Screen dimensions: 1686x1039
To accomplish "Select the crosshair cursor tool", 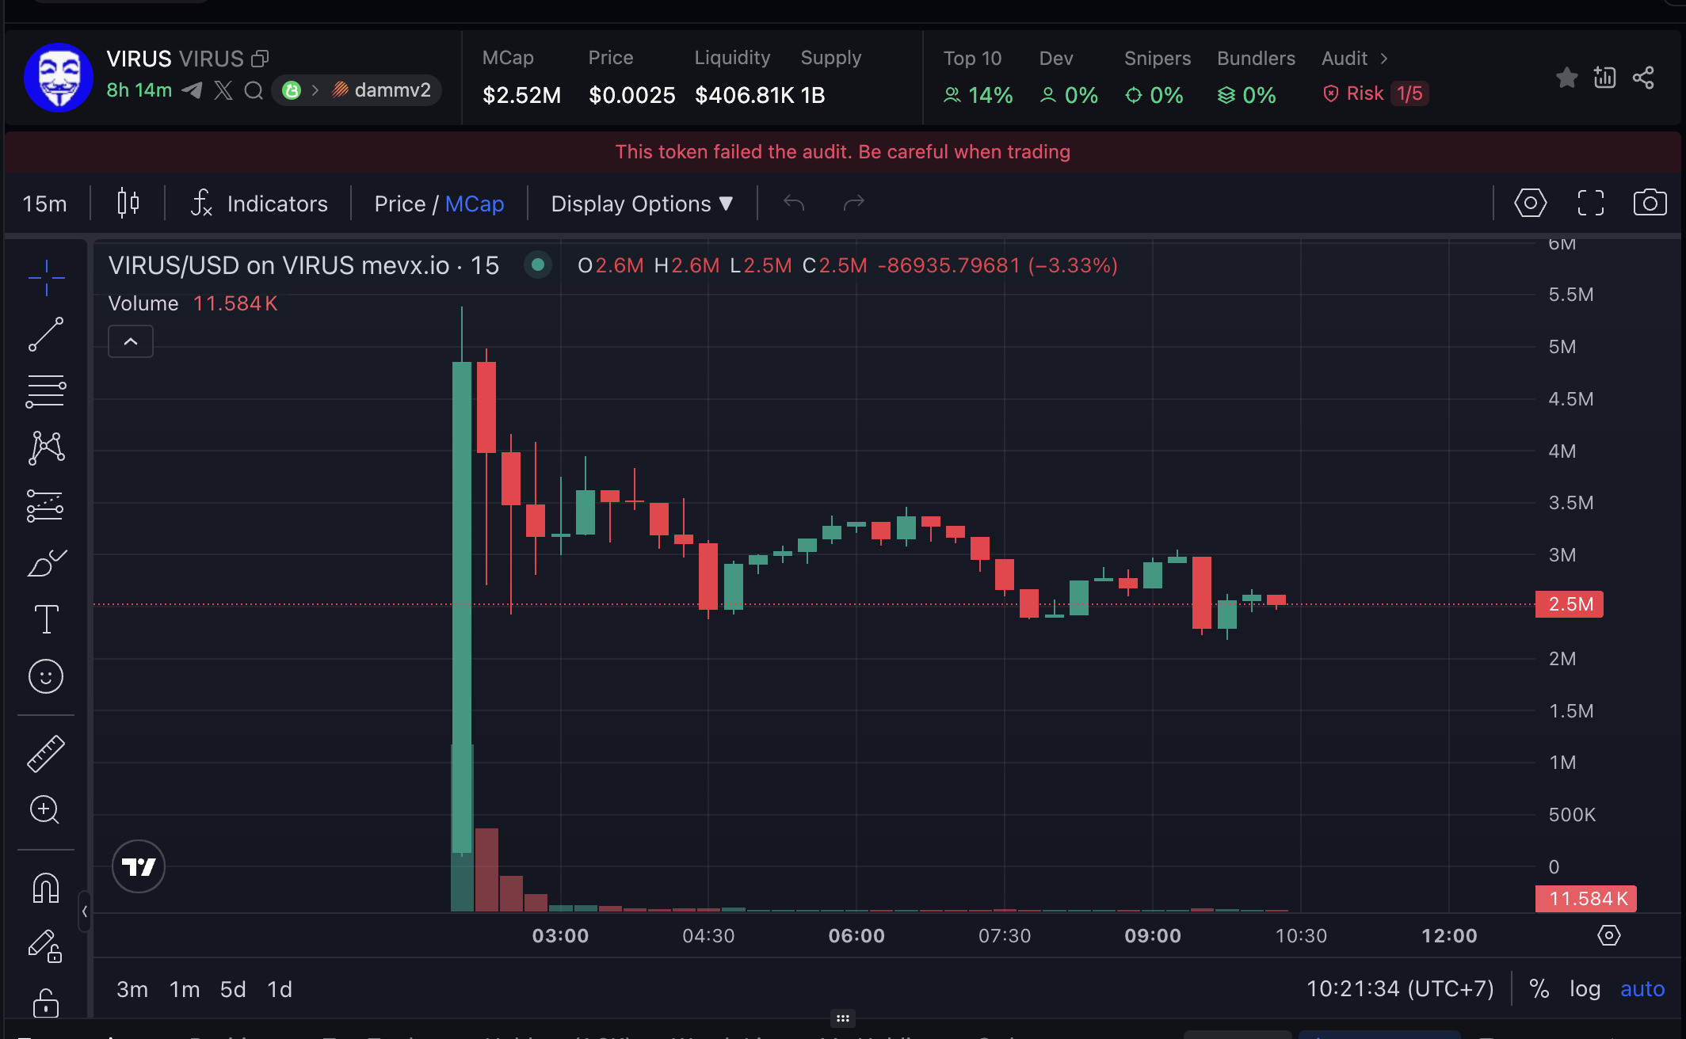I will (46, 278).
